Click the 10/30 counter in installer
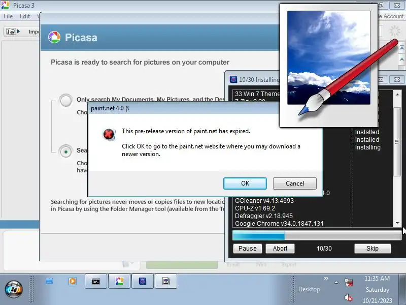Screen dimensions: 406x305 click(324, 249)
